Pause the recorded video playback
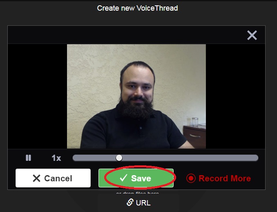 [x=28, y=158]
